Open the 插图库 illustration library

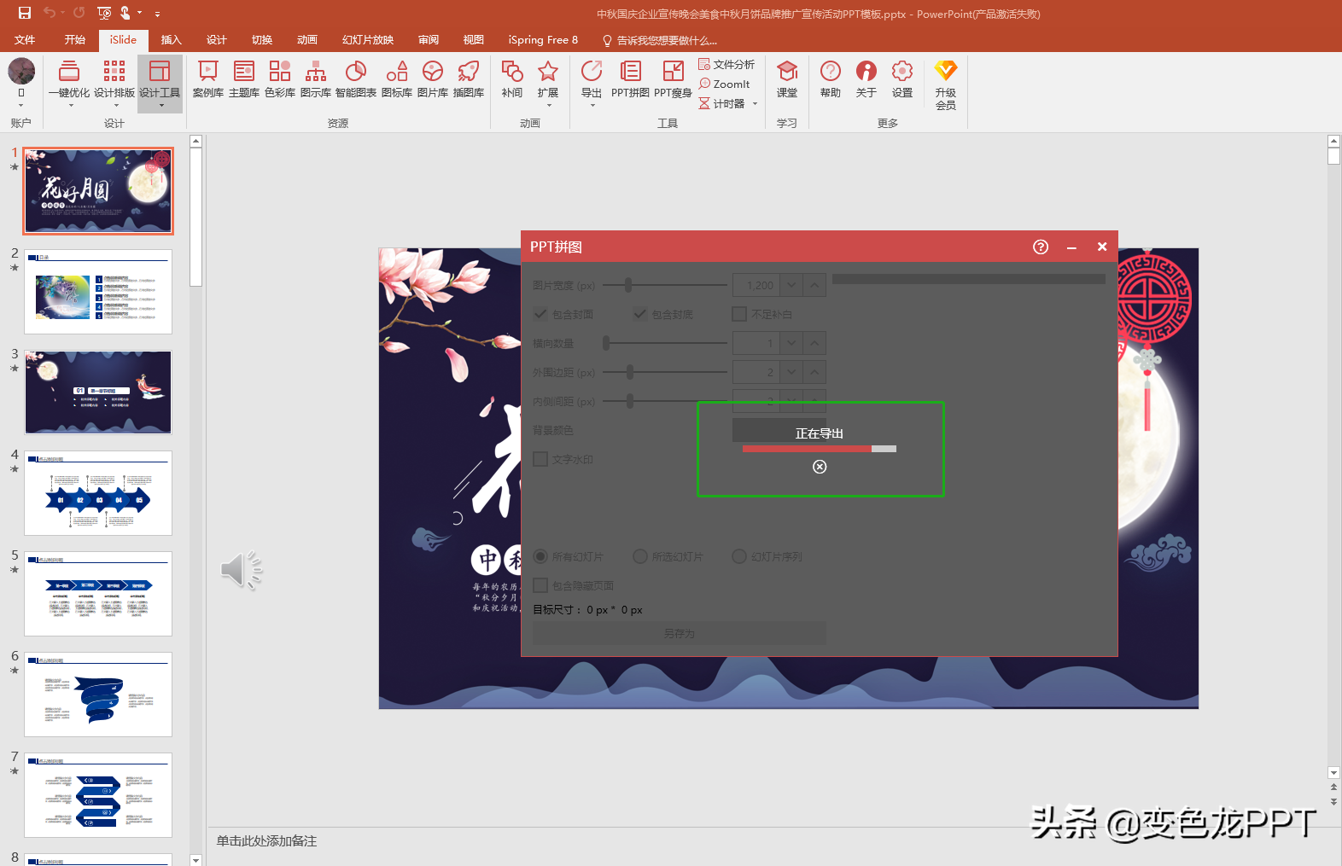coord(469,80)
